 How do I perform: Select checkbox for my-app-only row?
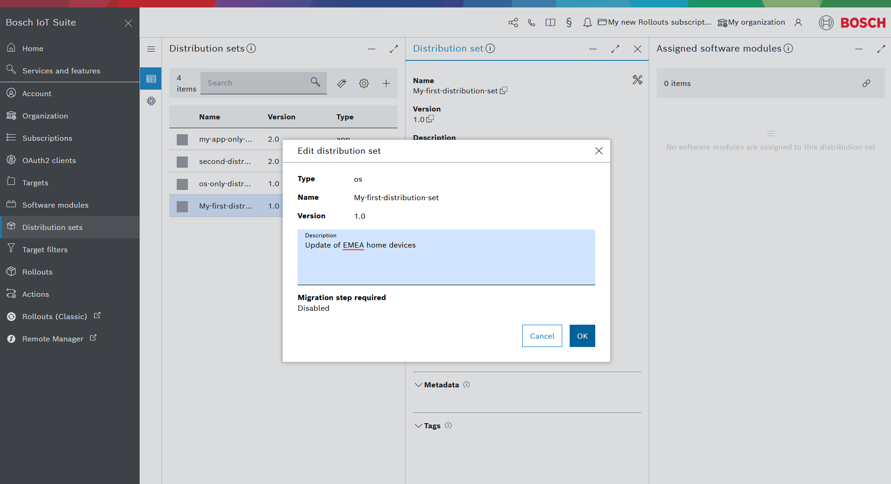pos(182,139)
